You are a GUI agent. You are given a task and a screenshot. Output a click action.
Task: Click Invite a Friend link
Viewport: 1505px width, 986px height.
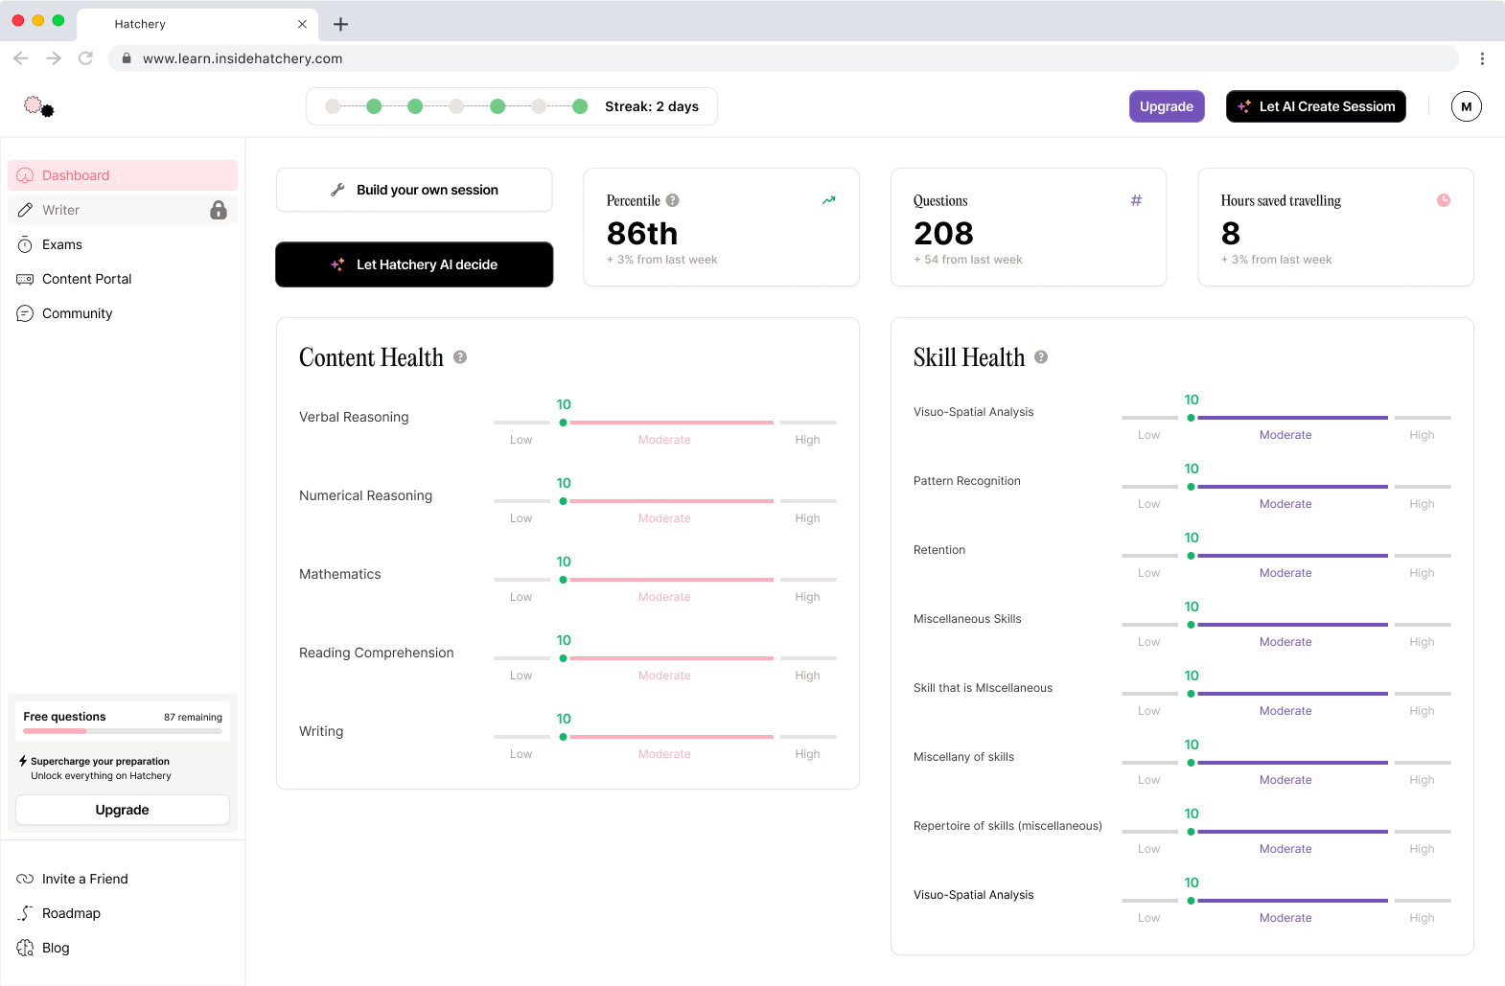click(x=84, y=879)
